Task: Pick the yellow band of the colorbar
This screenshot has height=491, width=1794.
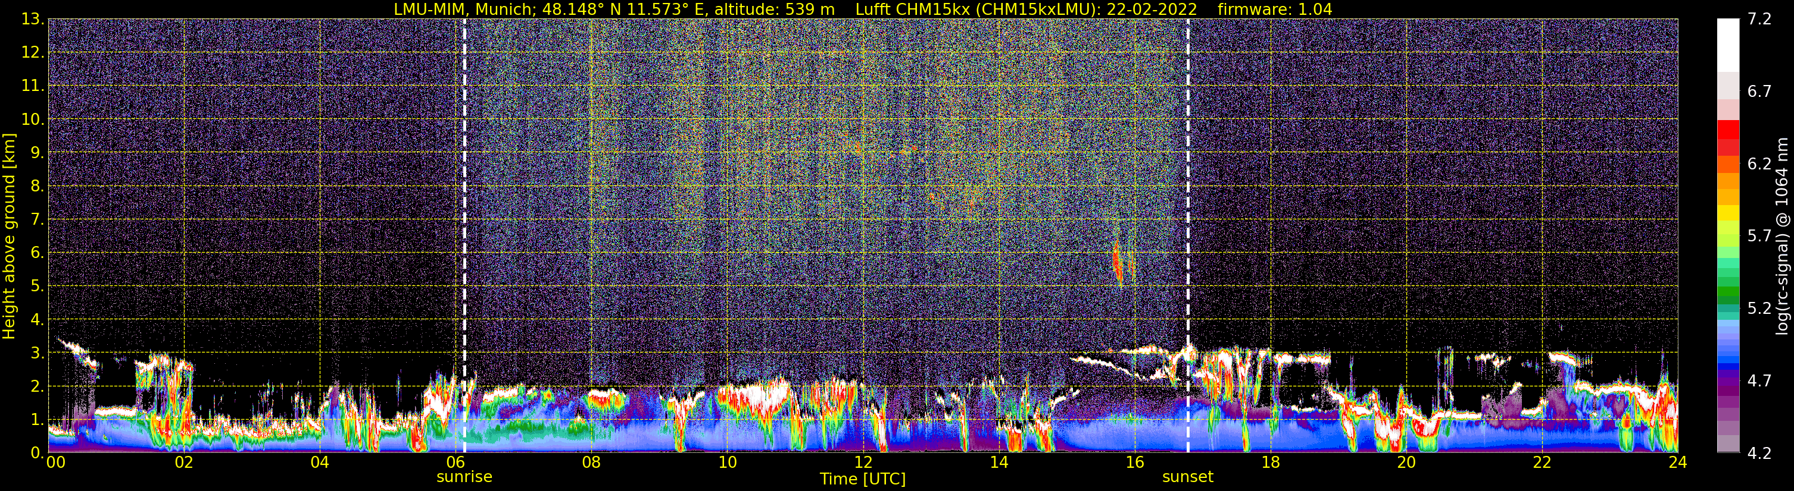Action: tap(1728, 212)
